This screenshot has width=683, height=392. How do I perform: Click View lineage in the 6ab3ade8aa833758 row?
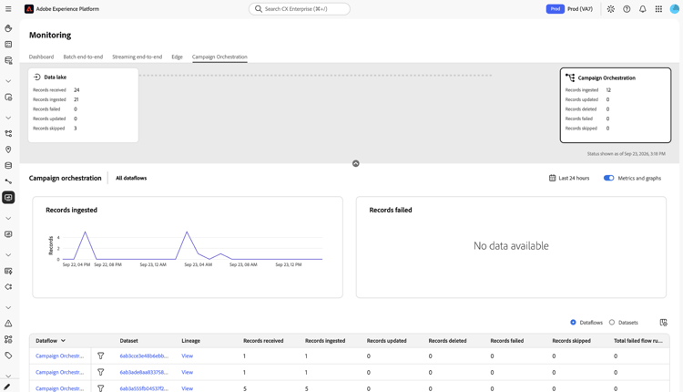tap(188, 372)
